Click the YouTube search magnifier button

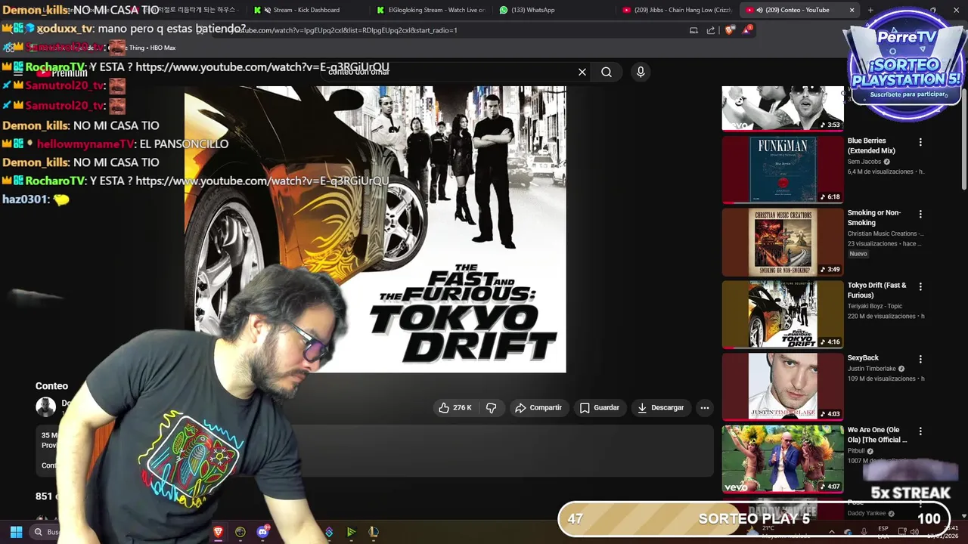click(607, 72)
